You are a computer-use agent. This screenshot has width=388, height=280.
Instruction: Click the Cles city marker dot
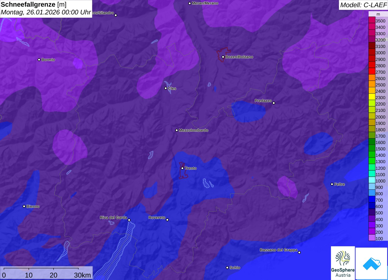[x=166, y=88]
